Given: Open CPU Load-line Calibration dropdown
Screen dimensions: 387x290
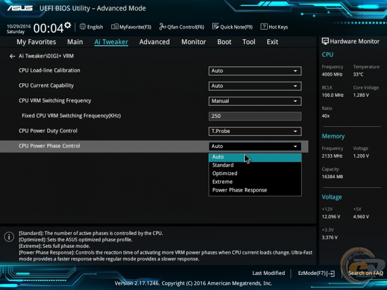Looking at the screenshot, I should (255, 71).
